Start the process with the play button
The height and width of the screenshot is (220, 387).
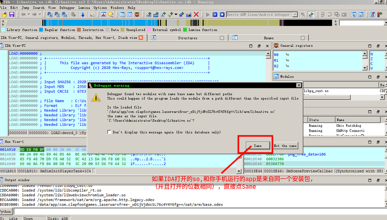click(207, 15)
